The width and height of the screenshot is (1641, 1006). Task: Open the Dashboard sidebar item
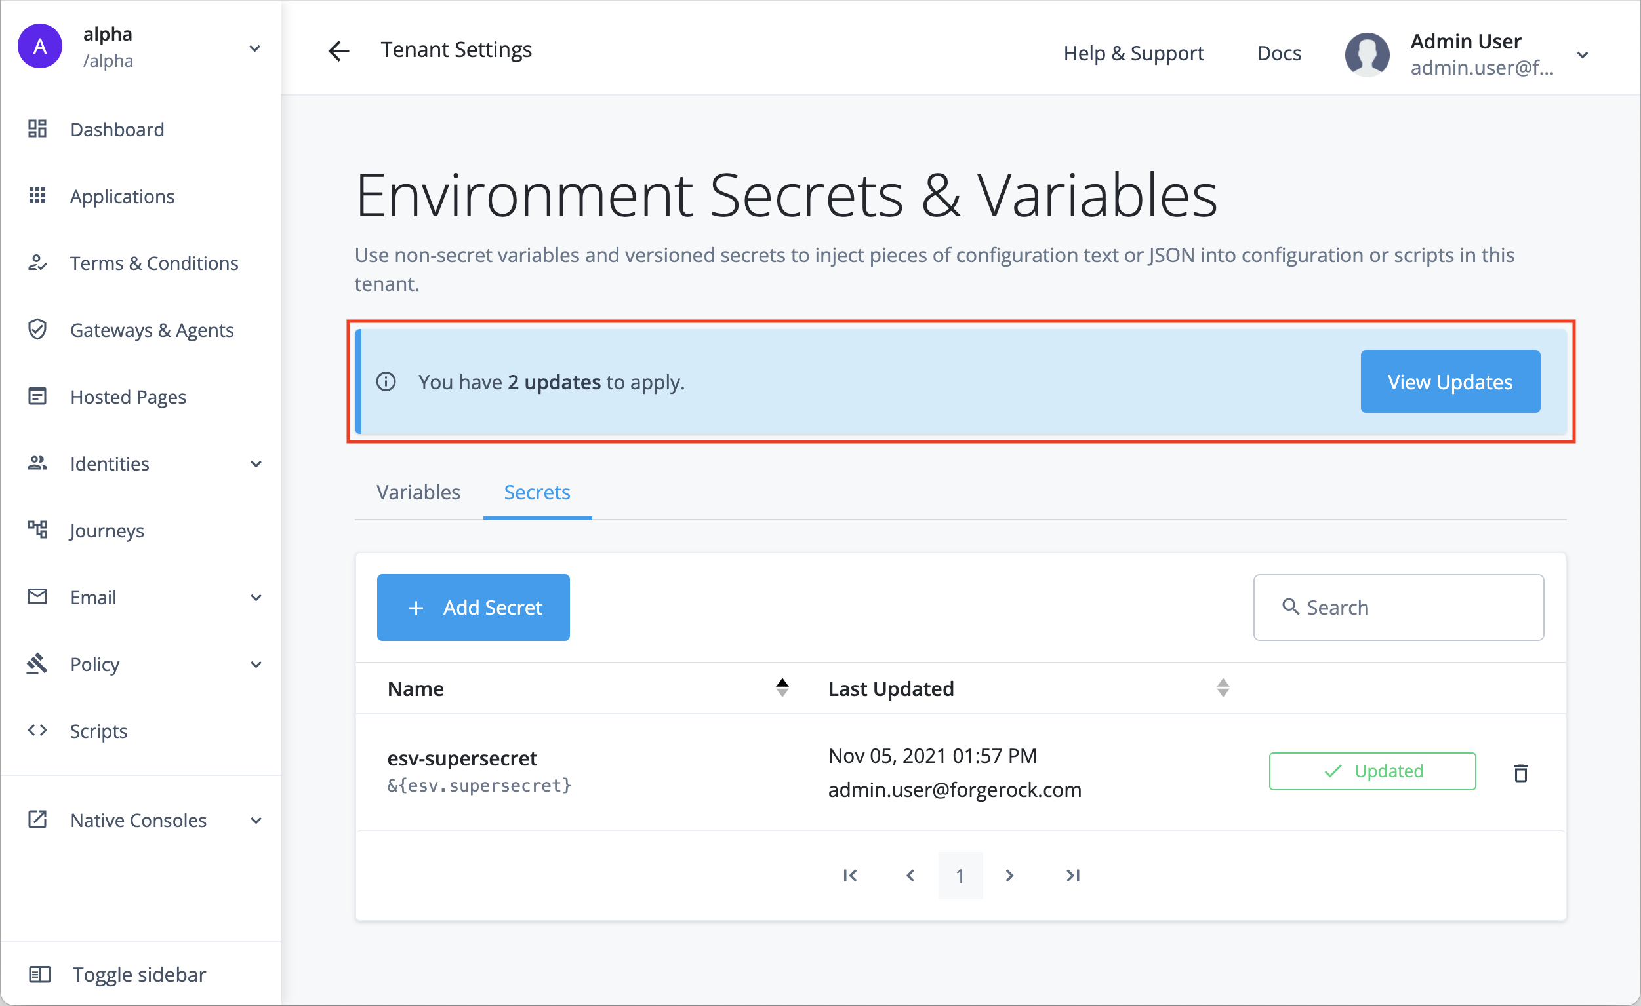coord(117,129)
